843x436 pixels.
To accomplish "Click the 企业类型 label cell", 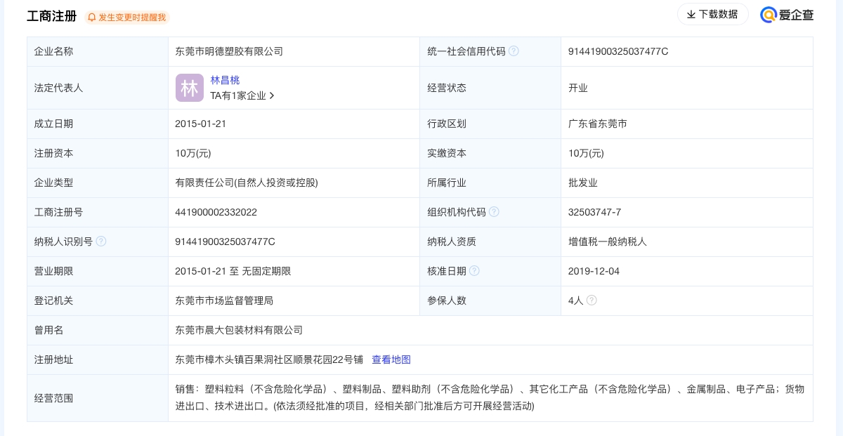I will [x=98, y=183].
